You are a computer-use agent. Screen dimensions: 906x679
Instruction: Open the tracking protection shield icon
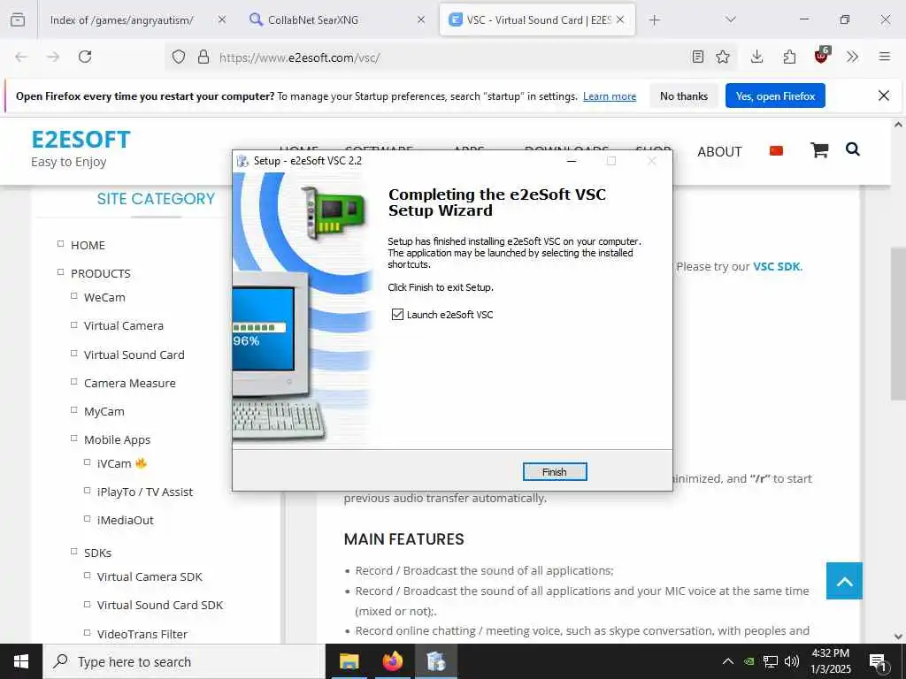179,57
